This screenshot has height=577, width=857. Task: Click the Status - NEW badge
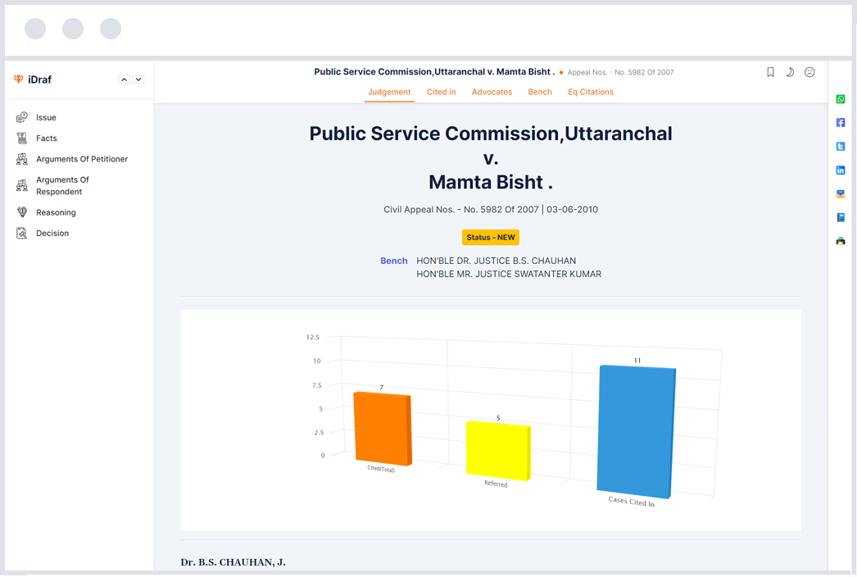point(490,238)
